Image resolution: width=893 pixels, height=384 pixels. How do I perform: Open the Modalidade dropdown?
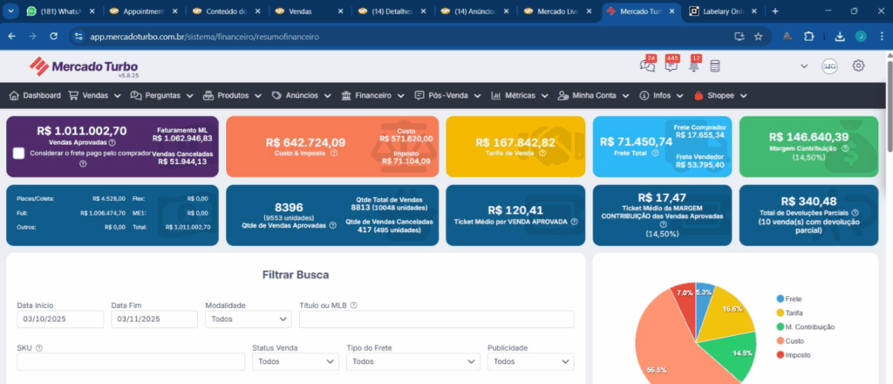click(248, 319)
